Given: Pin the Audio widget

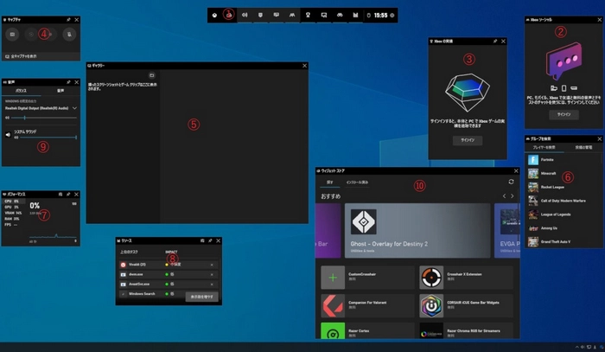Looking at the screenshot, I should [x=68, y=82].
